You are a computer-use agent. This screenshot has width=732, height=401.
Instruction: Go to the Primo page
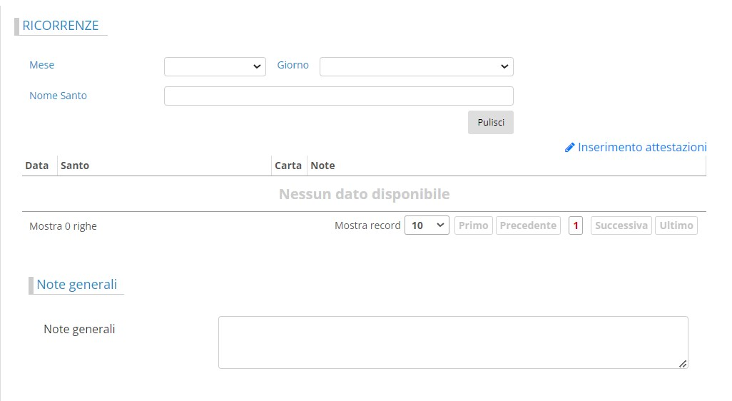pyautogui.click(x=474, y=225)
